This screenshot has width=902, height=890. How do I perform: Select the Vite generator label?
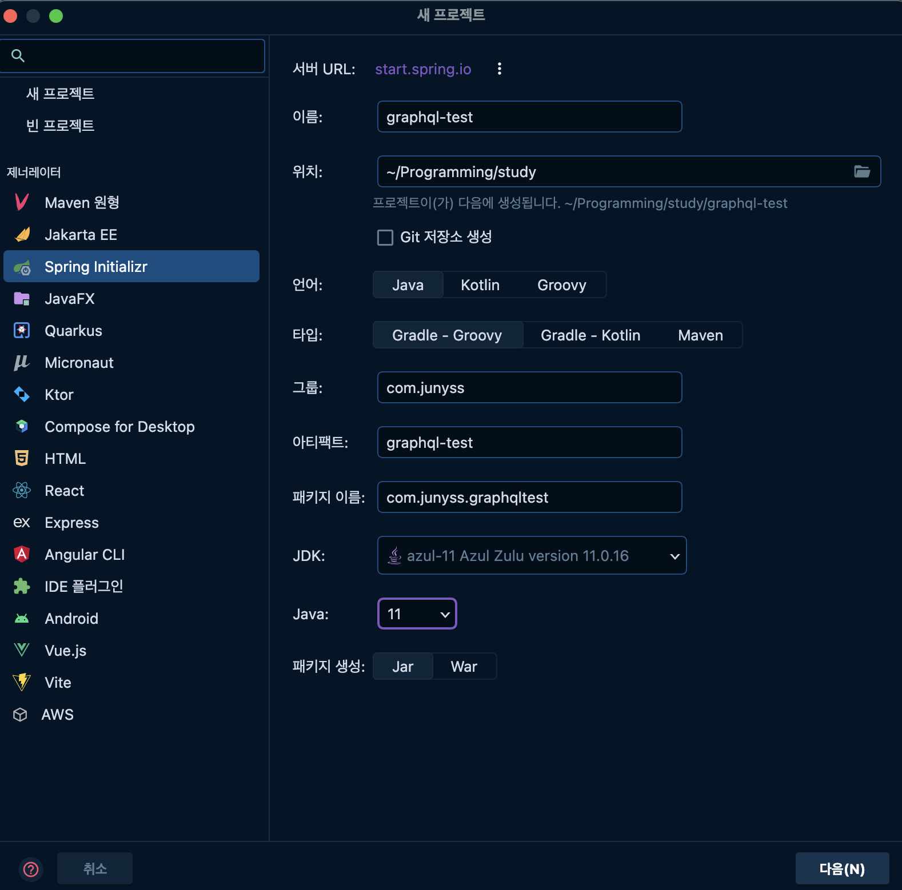58,682
